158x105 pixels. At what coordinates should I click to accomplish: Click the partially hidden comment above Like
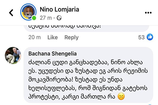pyautogui.click(x=86, y=29)
